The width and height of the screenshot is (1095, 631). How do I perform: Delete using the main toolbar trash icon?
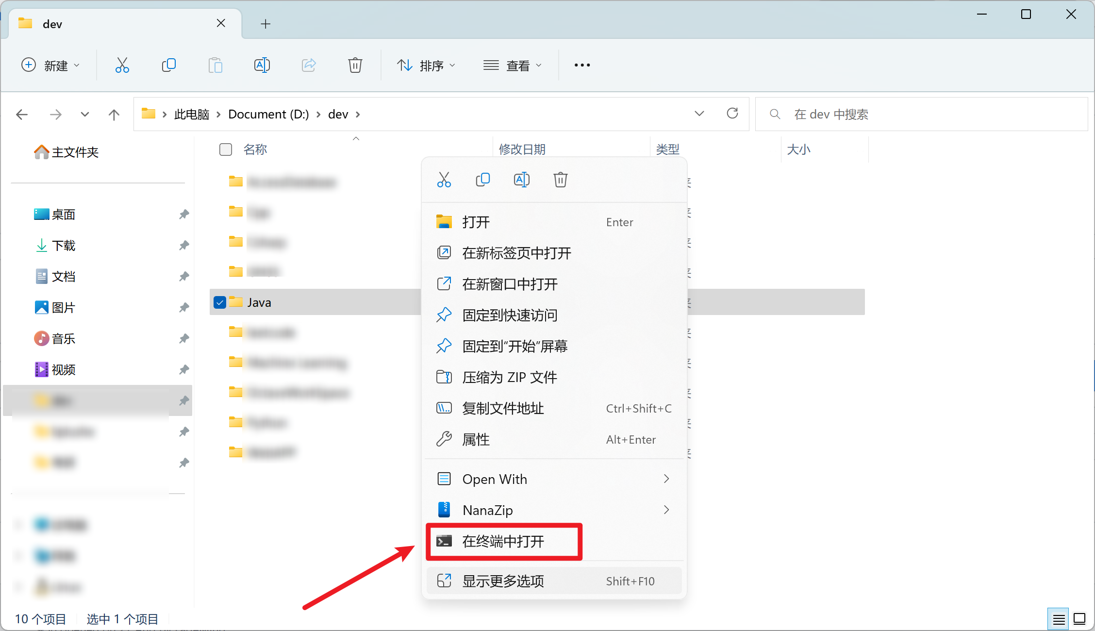[355, 65]
